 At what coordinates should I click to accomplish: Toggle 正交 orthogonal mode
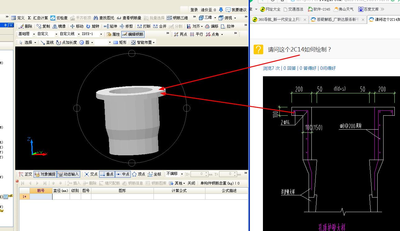[x=25, y=174]
